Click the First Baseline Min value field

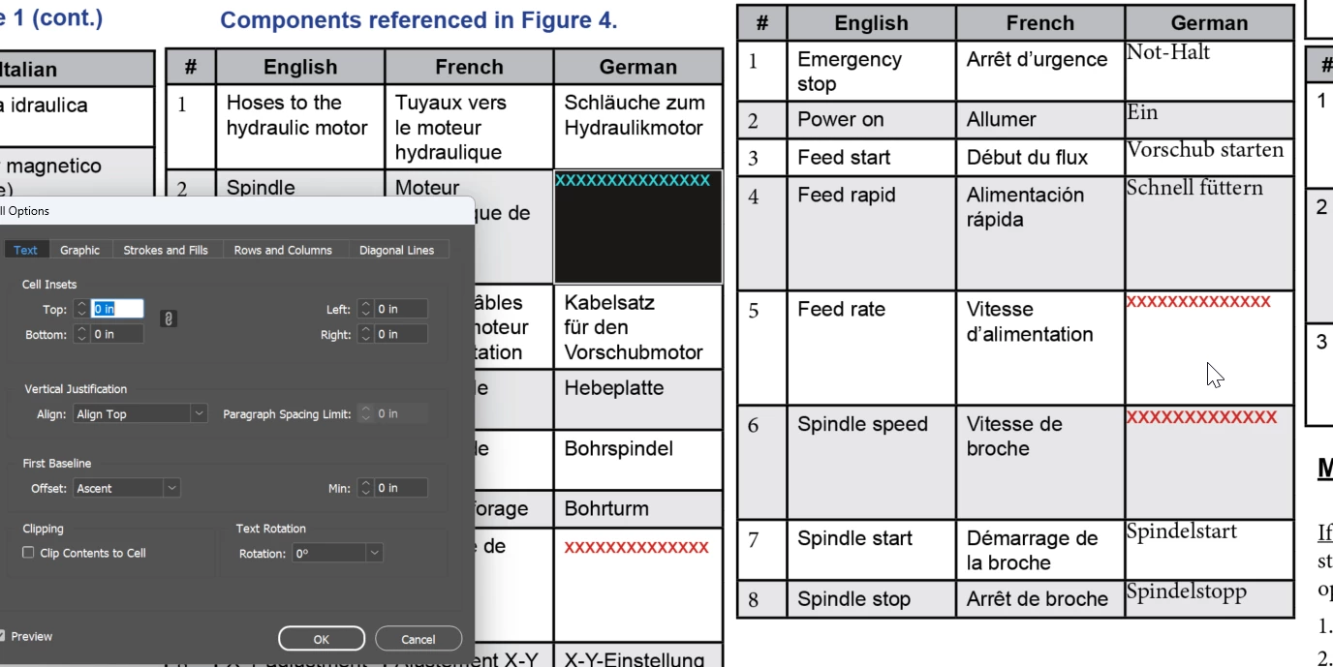[x=401, y=488]
